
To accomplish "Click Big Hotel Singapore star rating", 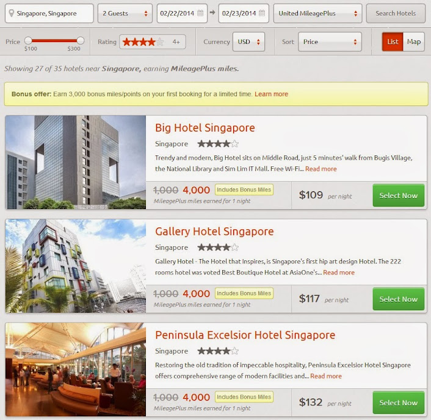I will click(218, 144).
